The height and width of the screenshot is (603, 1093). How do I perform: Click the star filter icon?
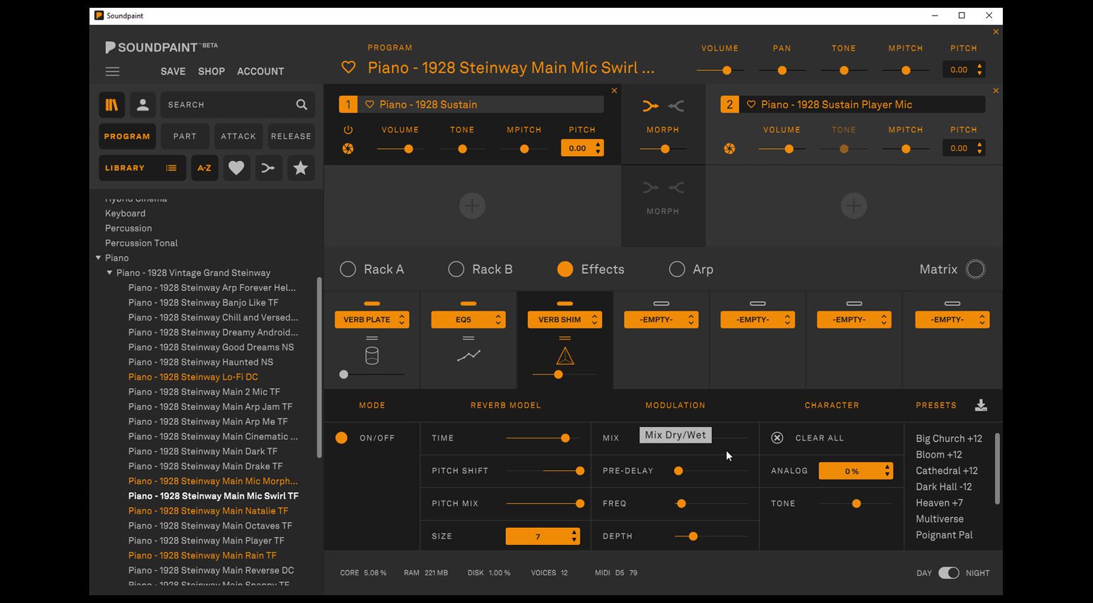pos(300,168)
